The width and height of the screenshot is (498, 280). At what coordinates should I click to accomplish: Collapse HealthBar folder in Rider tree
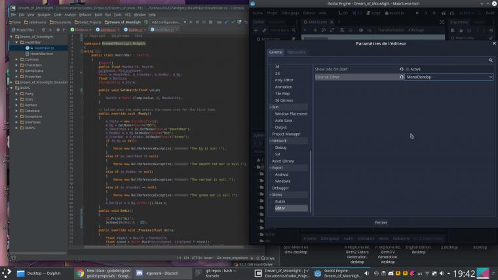(17, 43)
